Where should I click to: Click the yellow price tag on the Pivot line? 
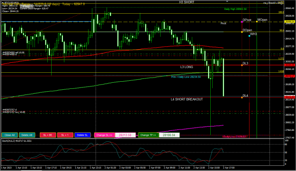coord(289,22)
